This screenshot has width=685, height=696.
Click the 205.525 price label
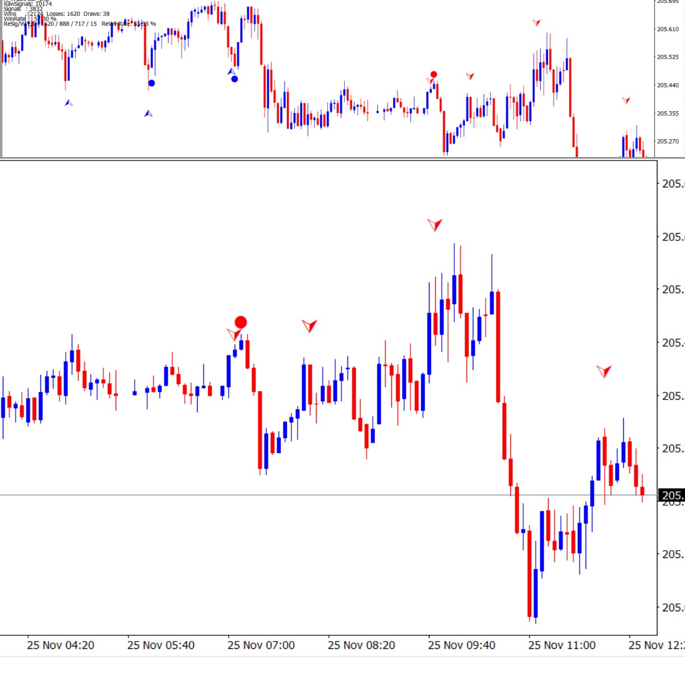668,57
